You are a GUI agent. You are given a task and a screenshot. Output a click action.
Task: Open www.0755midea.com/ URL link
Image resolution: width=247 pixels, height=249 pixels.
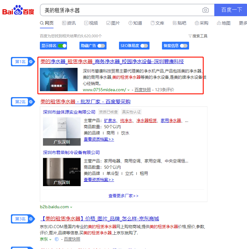pos(104,90)
